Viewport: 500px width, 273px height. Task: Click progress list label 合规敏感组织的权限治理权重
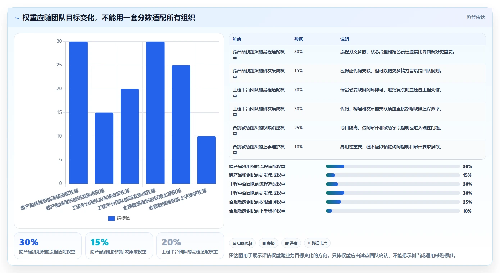(257, 202)
